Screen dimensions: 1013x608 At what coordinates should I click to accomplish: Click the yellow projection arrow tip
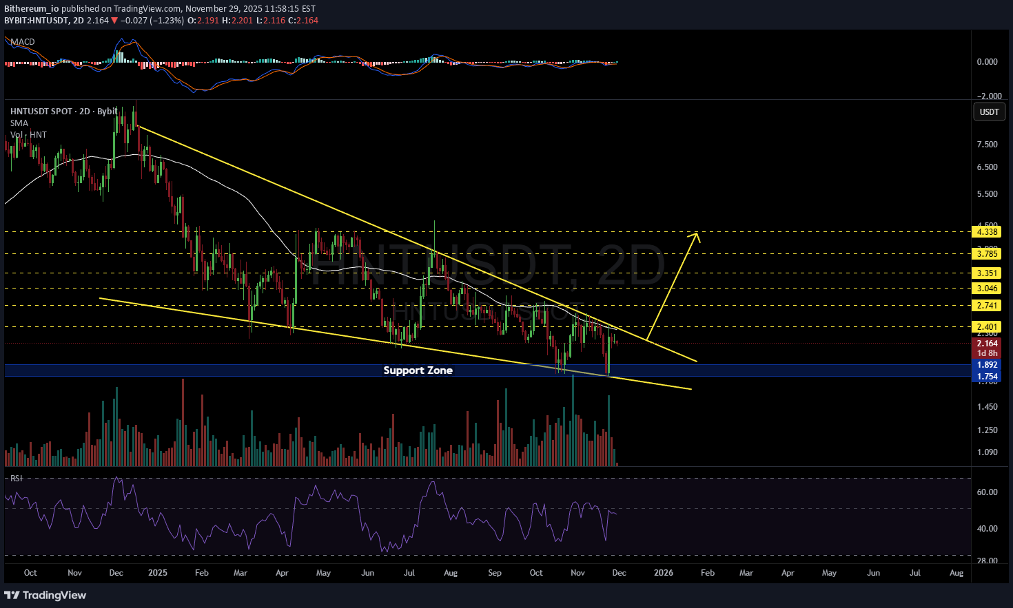(x=697, y=235)
